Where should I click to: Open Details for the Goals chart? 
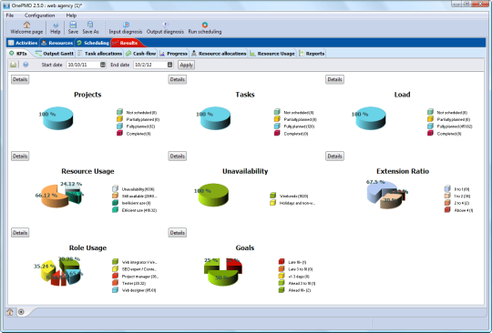coord(178,233)
